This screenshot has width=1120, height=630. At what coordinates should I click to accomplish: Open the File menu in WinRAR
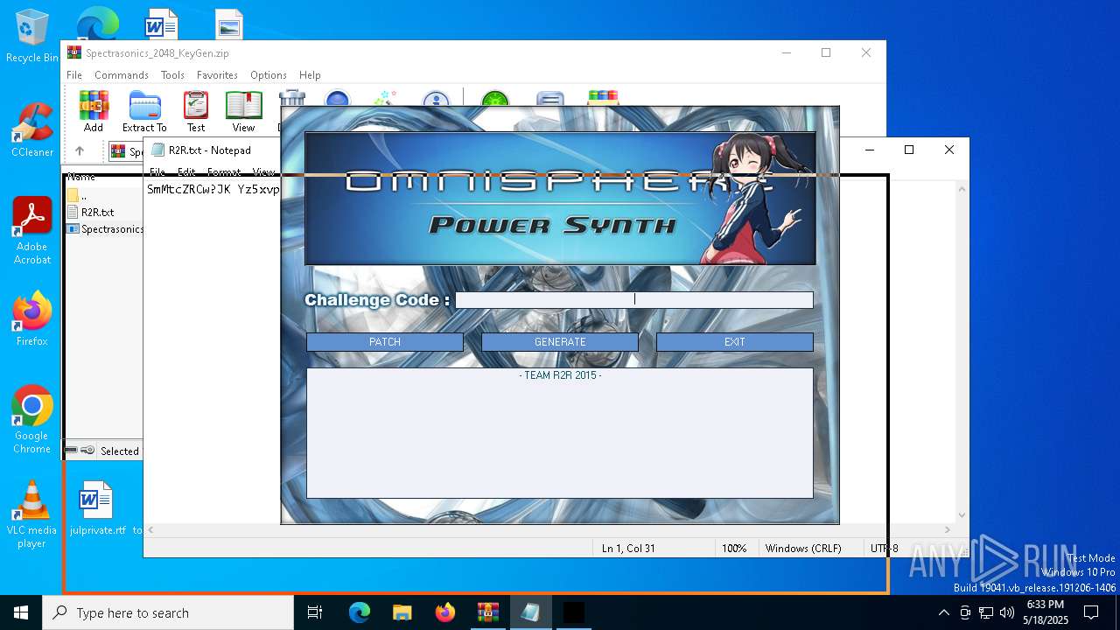[74, 75]
